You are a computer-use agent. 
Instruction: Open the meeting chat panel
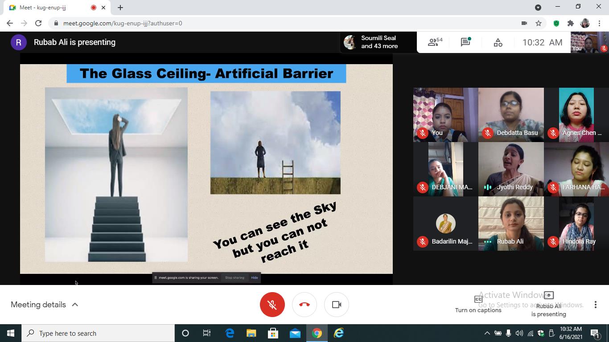click(465, 42)
